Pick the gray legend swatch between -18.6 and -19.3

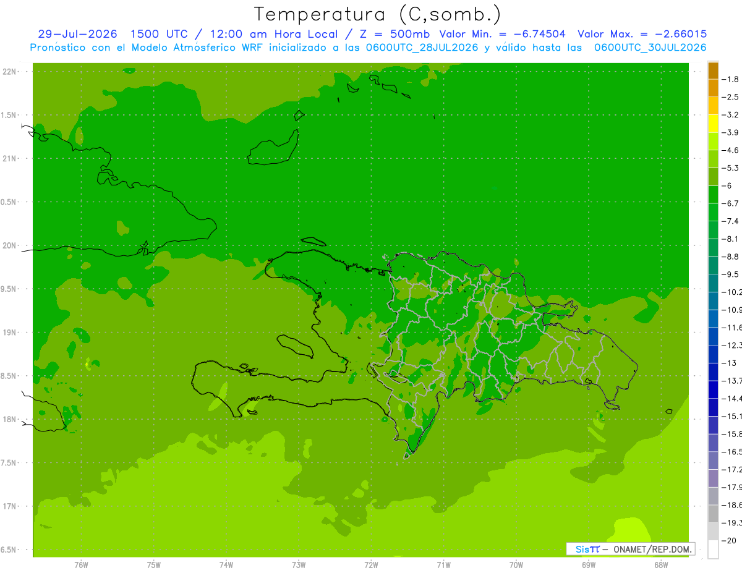713,514
